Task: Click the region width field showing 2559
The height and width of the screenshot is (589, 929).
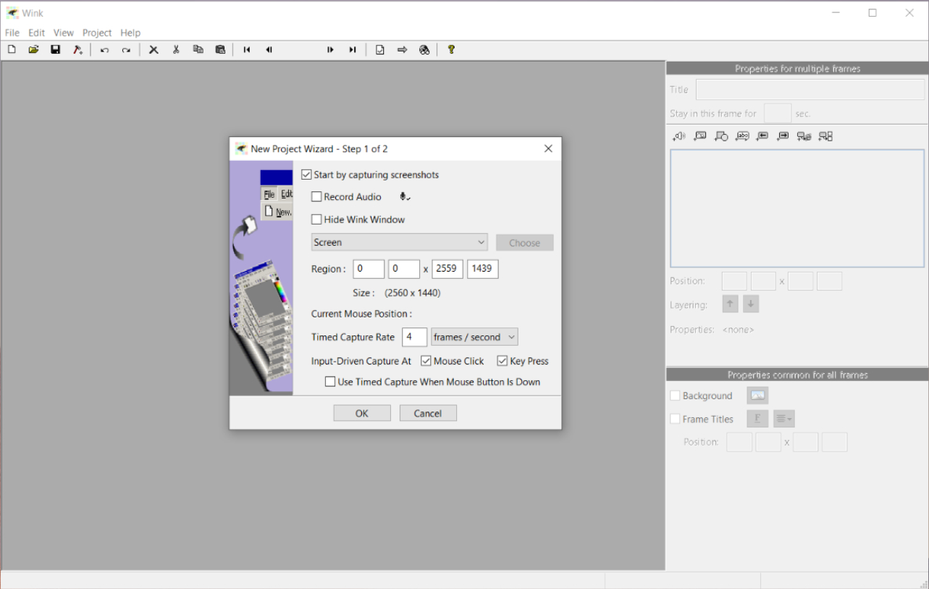Action: 447,269
